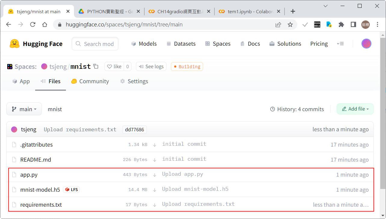Open the Extensions puzzle icon
The height and width of the screenshot is (219, 386).
tap(341, 25)
